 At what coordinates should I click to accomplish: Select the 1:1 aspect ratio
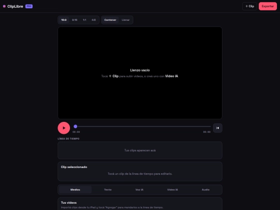pos(85,20)
